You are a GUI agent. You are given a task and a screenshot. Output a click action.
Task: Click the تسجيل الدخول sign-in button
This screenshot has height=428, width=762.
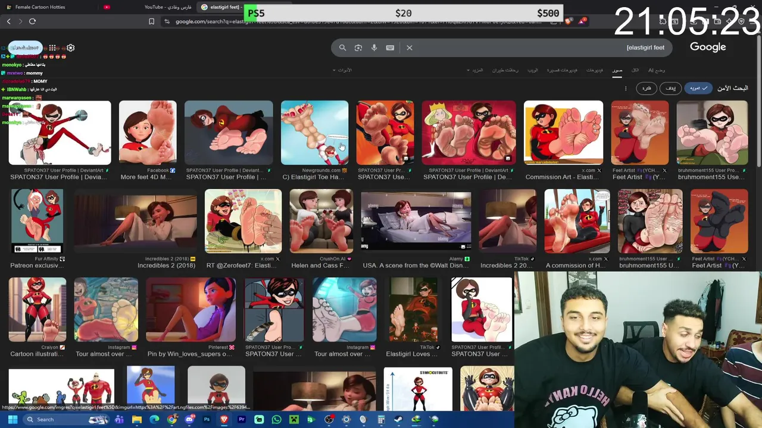(25, 47)
